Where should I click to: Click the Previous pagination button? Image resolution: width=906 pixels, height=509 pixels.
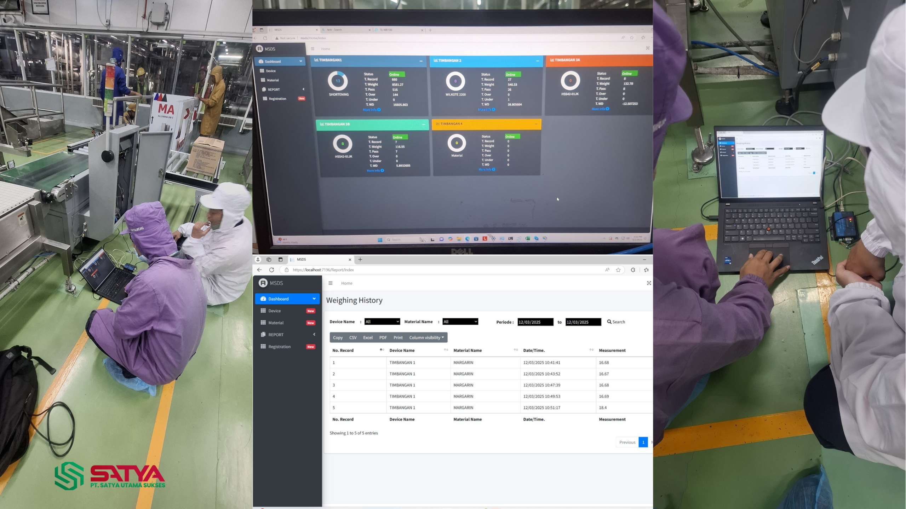pos(627,442)
